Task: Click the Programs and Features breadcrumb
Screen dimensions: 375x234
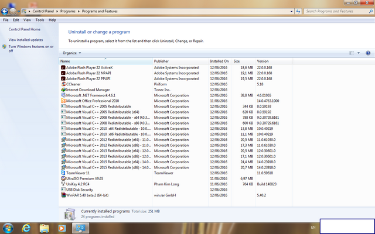Action: 100,11
